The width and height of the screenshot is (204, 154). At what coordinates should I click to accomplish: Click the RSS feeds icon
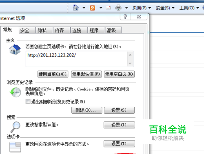pos(92,8)
